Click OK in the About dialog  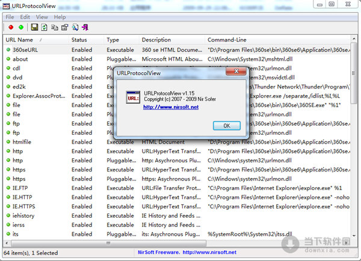coord(227,126)
